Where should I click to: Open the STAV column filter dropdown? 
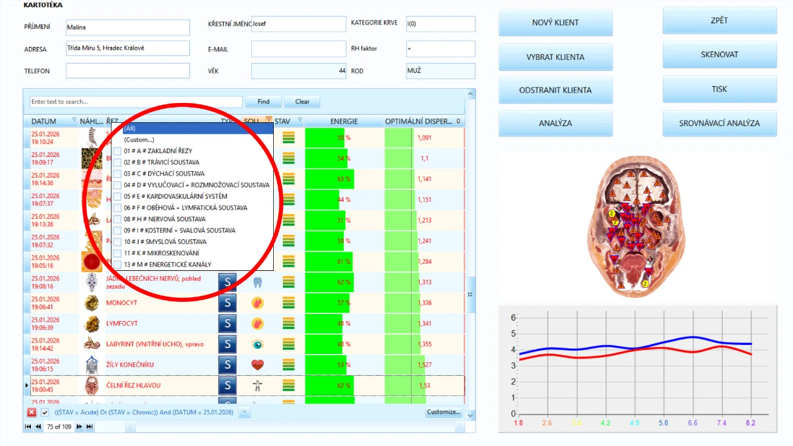point(300,120)
